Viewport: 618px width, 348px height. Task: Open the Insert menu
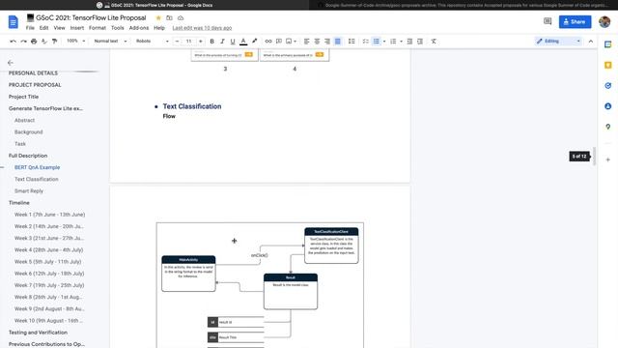click(77, 28)
